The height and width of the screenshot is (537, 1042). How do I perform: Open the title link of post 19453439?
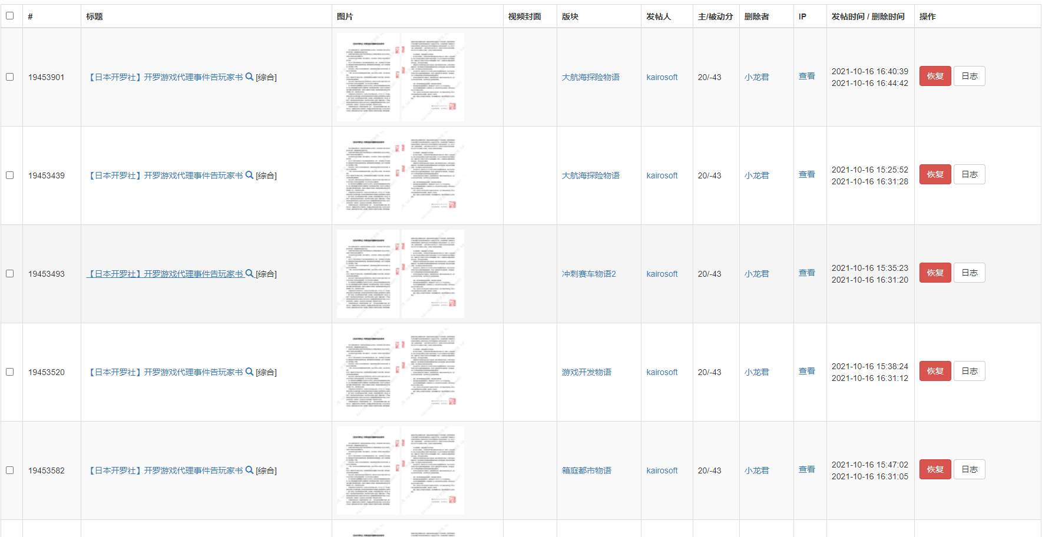[165, 175]
